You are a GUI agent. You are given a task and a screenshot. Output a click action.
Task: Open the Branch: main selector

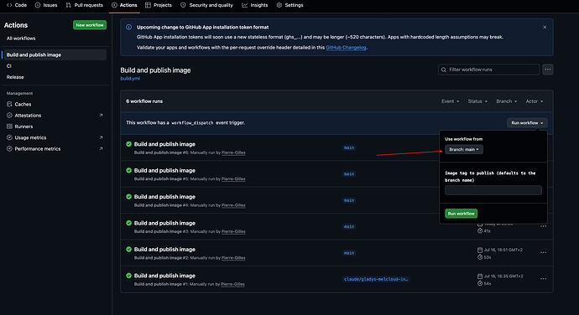[x=464, y=149]
